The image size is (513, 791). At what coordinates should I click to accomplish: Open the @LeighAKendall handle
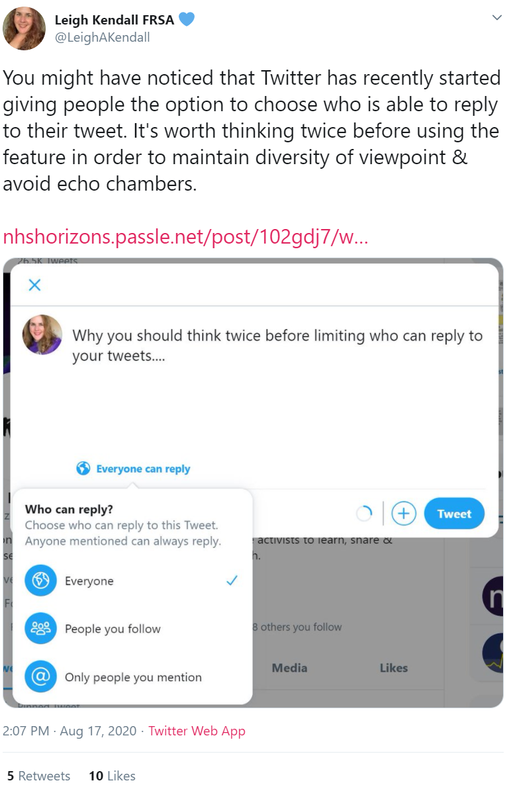pyautogui.click(x=103, y=37)
